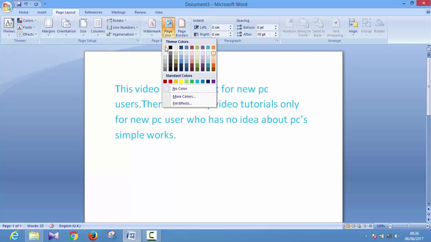Click the Indent Left value field
This screenshot has width=431, height=242.
pyautogui.click(x=220, y=27)
